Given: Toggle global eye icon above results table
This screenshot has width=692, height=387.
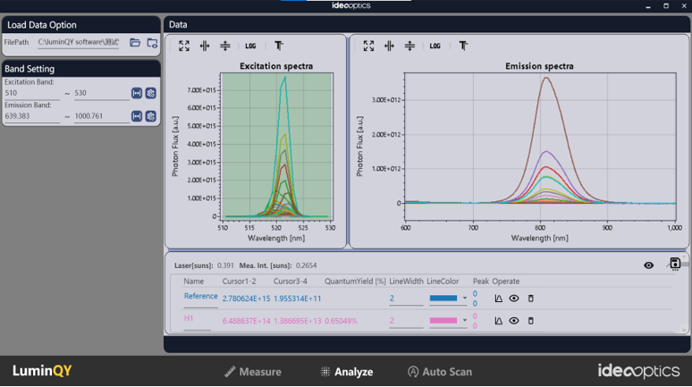Looking at the screenshot, I should (x=649, y=265).
